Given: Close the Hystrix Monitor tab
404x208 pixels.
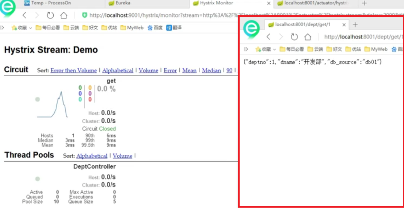Looking at the screenshot, I should pos(269,3).
